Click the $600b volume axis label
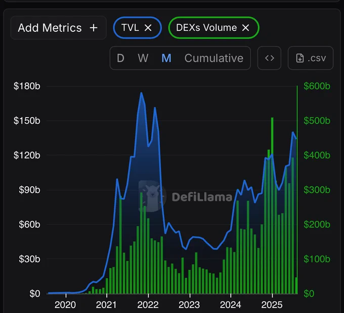Screen dimensions: 344x313 317,86
